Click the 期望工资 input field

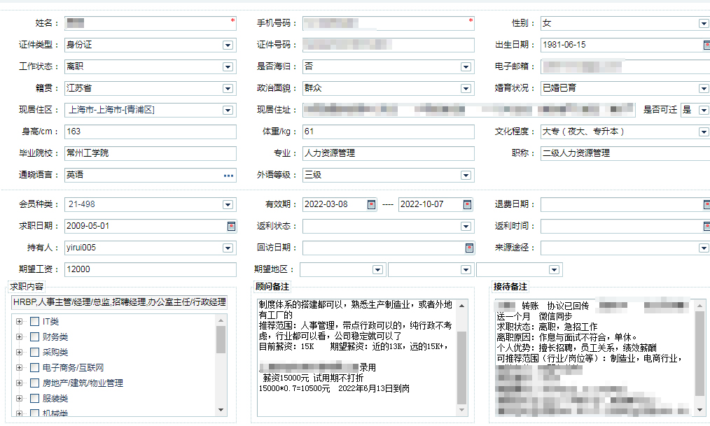tap(151, 270)
